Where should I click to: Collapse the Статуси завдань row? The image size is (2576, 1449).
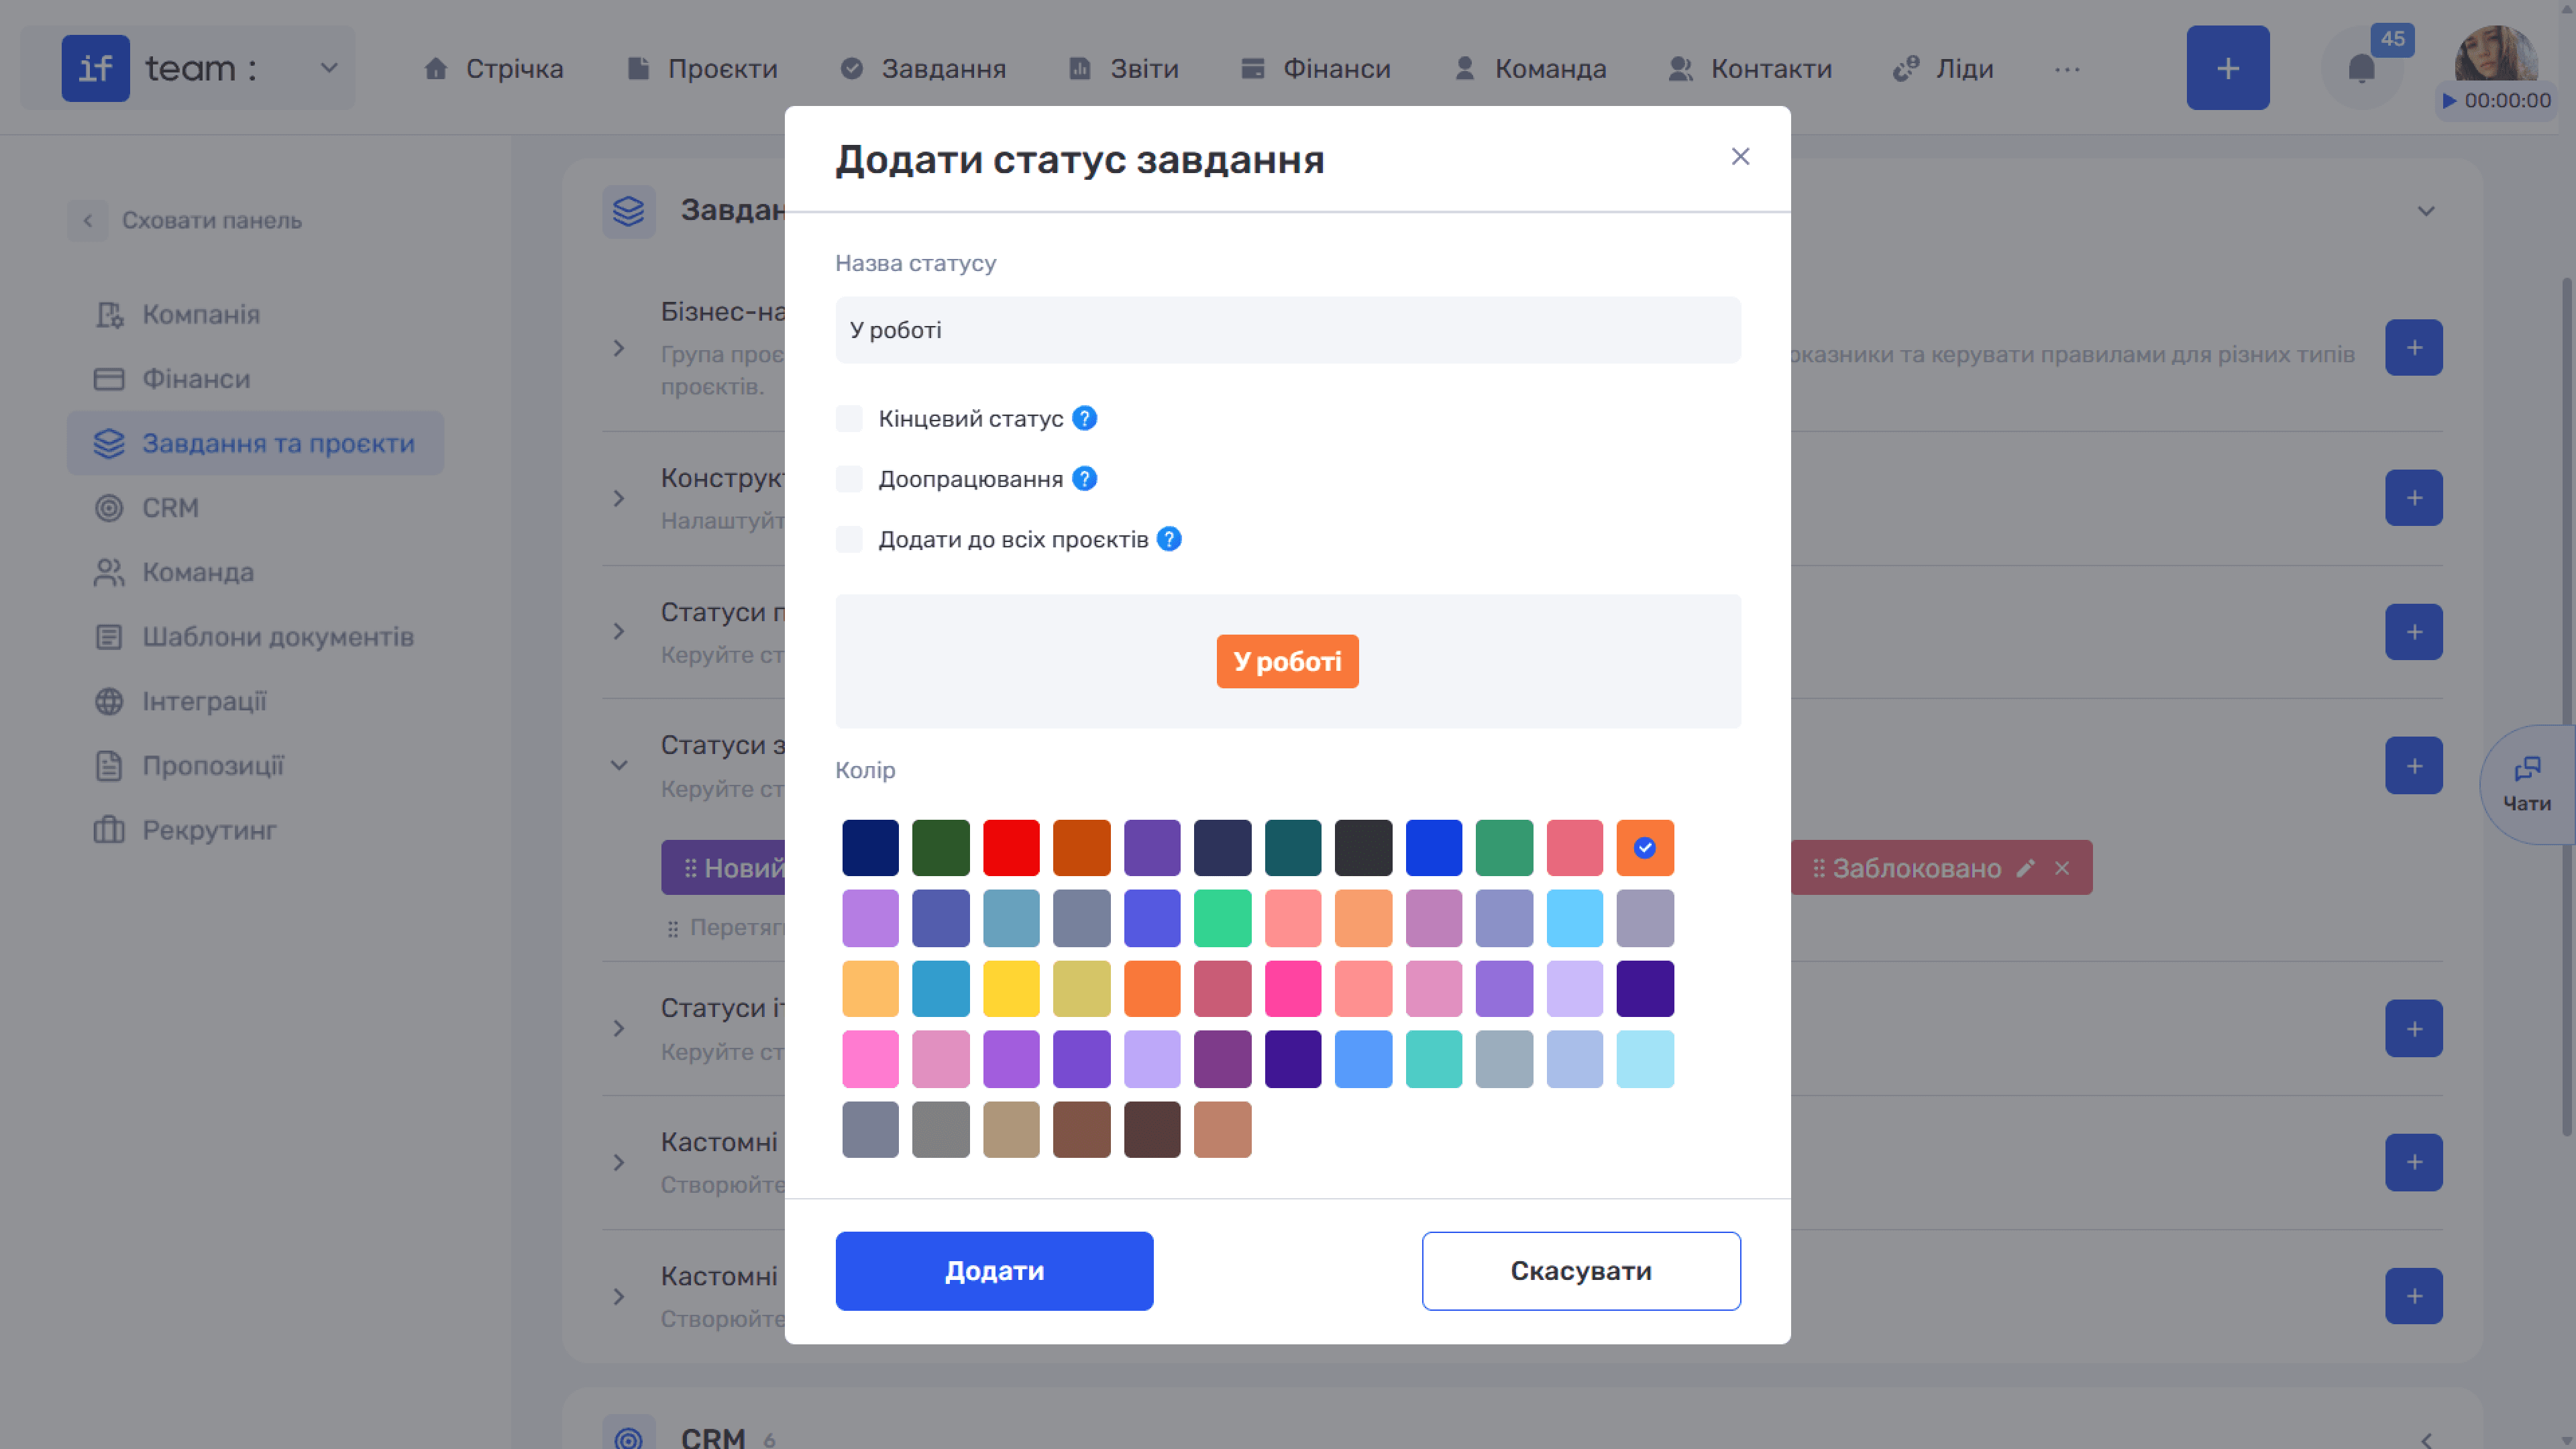pyautogui.click(x=619, y=765)
